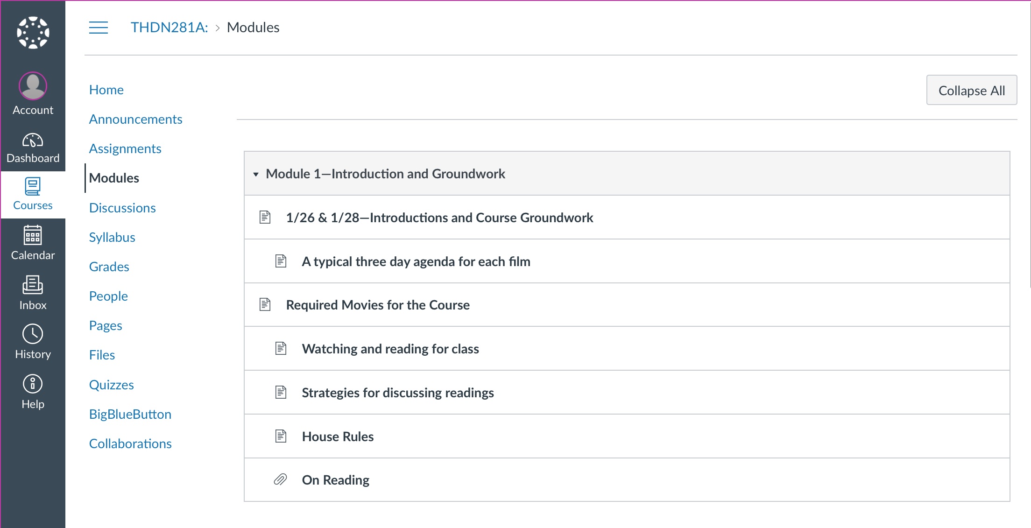Open the BigBlueButton navigation link
The height and width of the screenshot is (528, 1031).
click(130, 414)
